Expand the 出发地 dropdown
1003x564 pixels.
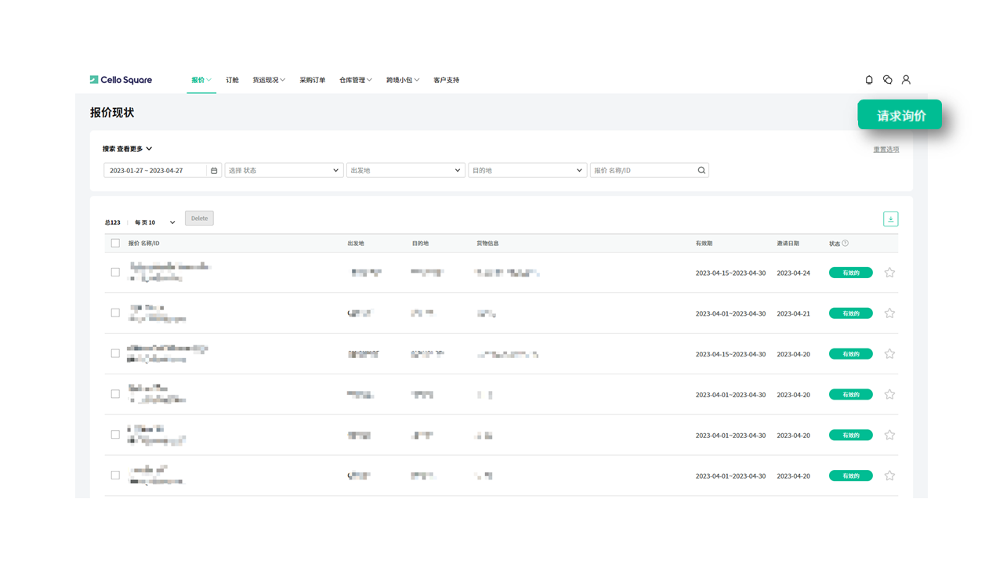[405, 171]
